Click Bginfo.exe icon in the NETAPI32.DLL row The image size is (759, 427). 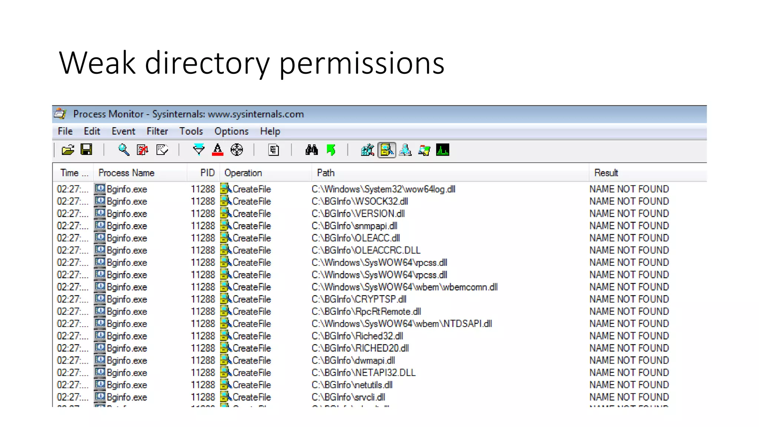coord(100,372)
